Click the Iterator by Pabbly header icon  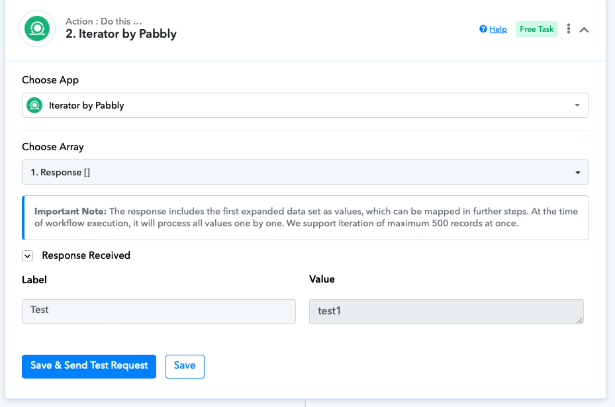pyautogui.click(x=37, y=28)
